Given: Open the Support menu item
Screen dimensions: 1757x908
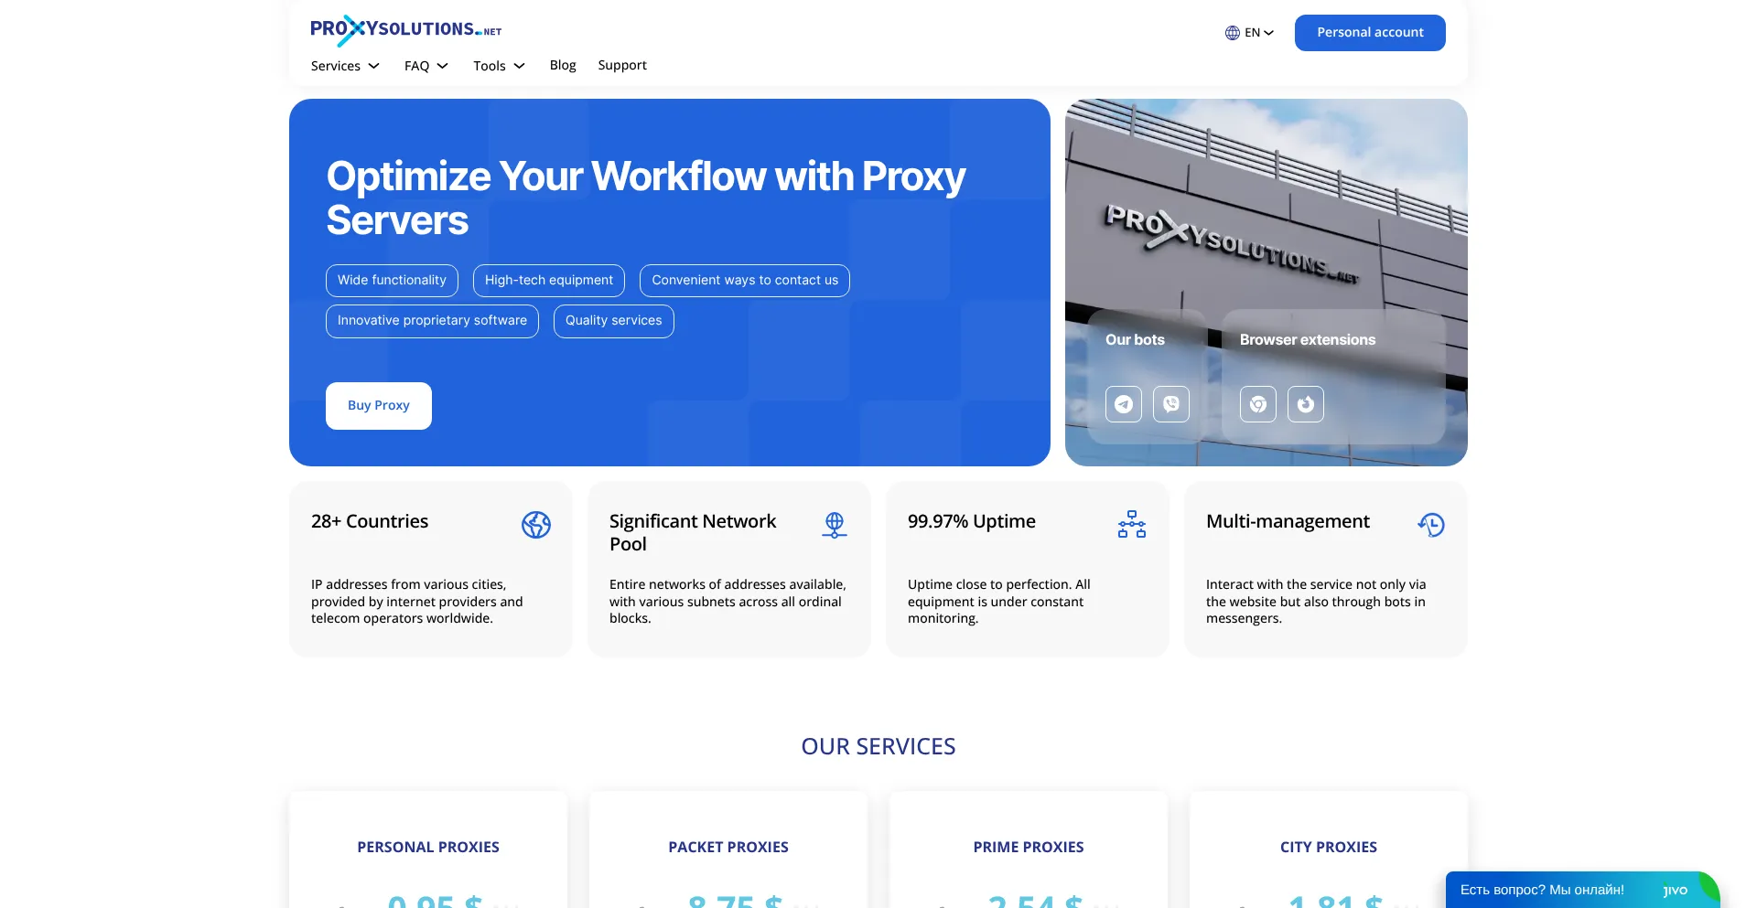Looking at the screenshot, I should pyautogui.click(x=622, y=65).
